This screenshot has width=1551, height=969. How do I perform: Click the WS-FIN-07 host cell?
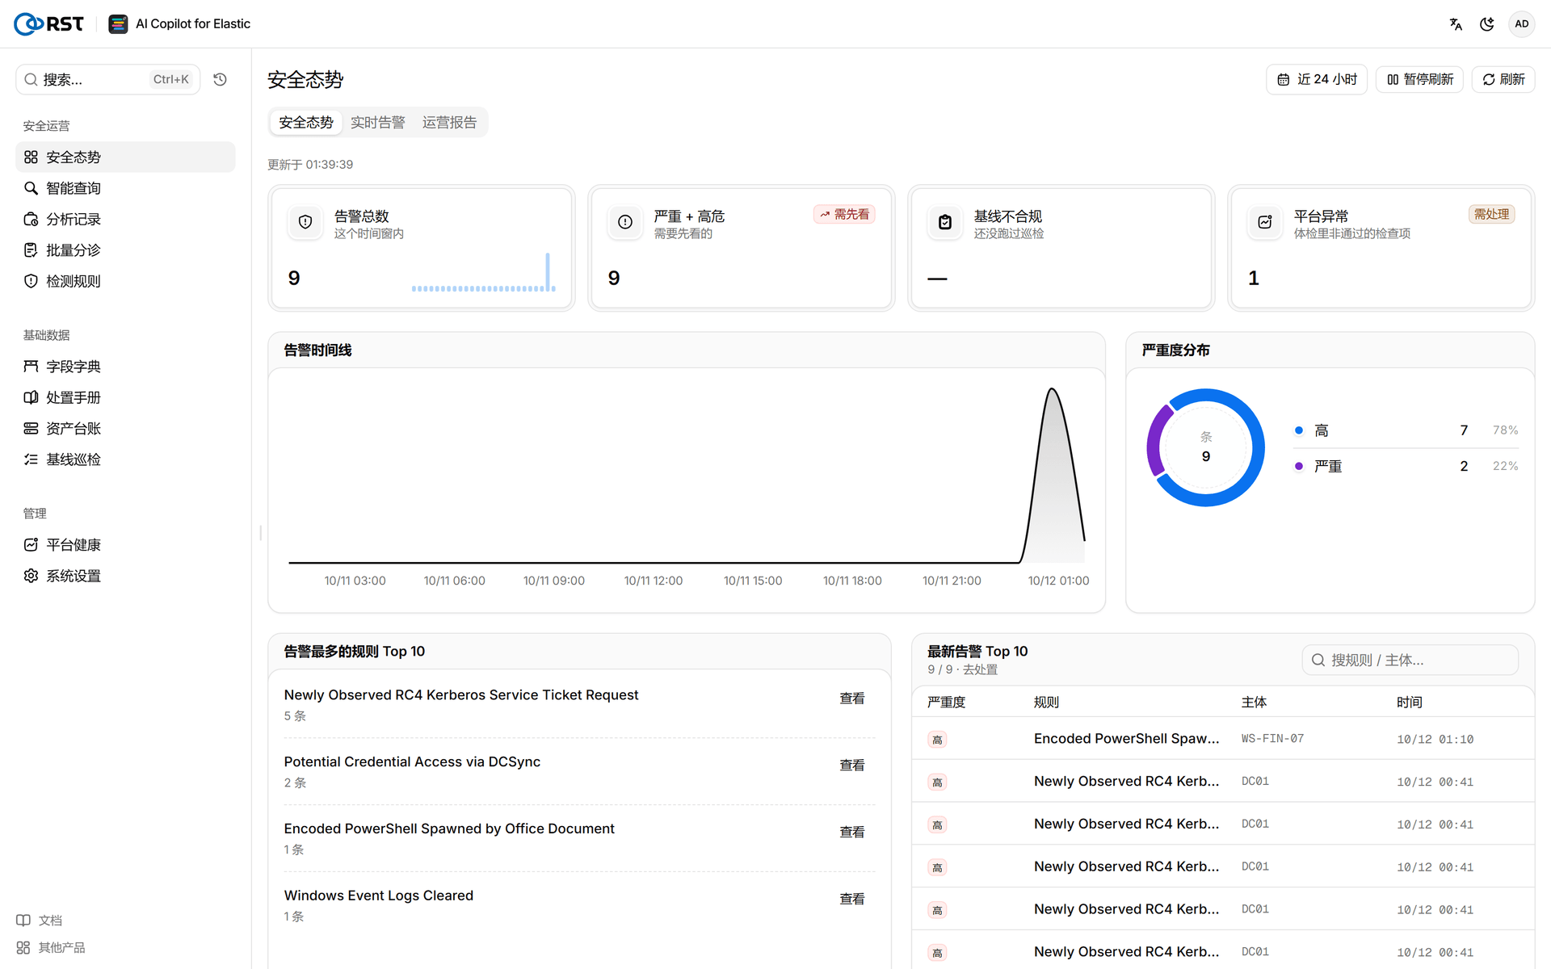(x=1272, y=739)
